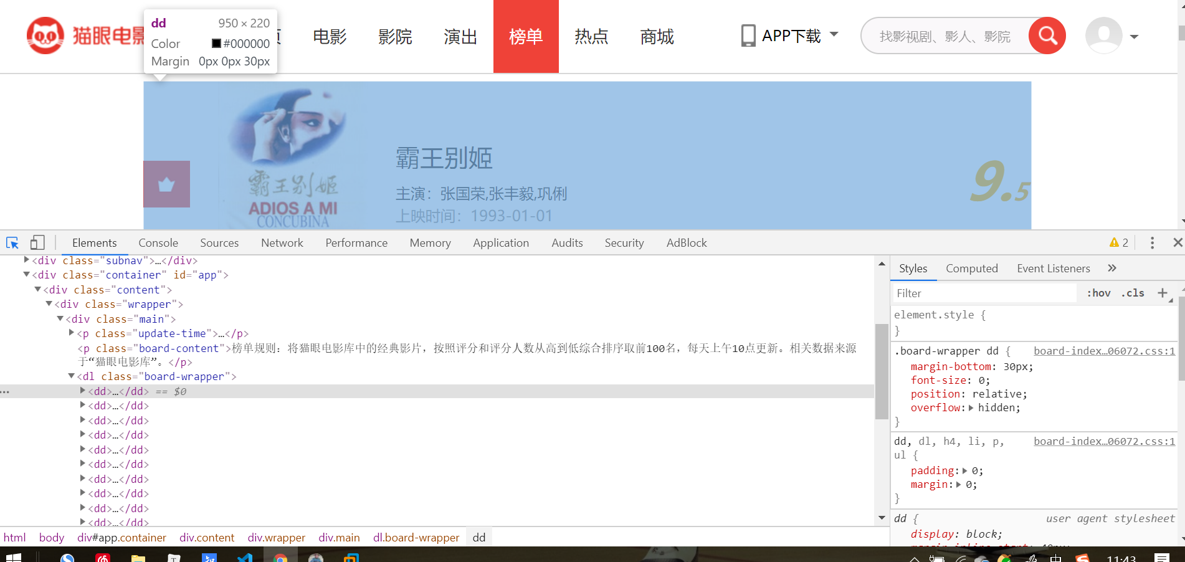Add a new style rule with plus
Image resolution: width=1185 pixels, height=562 pixels.
point(1163,293)
